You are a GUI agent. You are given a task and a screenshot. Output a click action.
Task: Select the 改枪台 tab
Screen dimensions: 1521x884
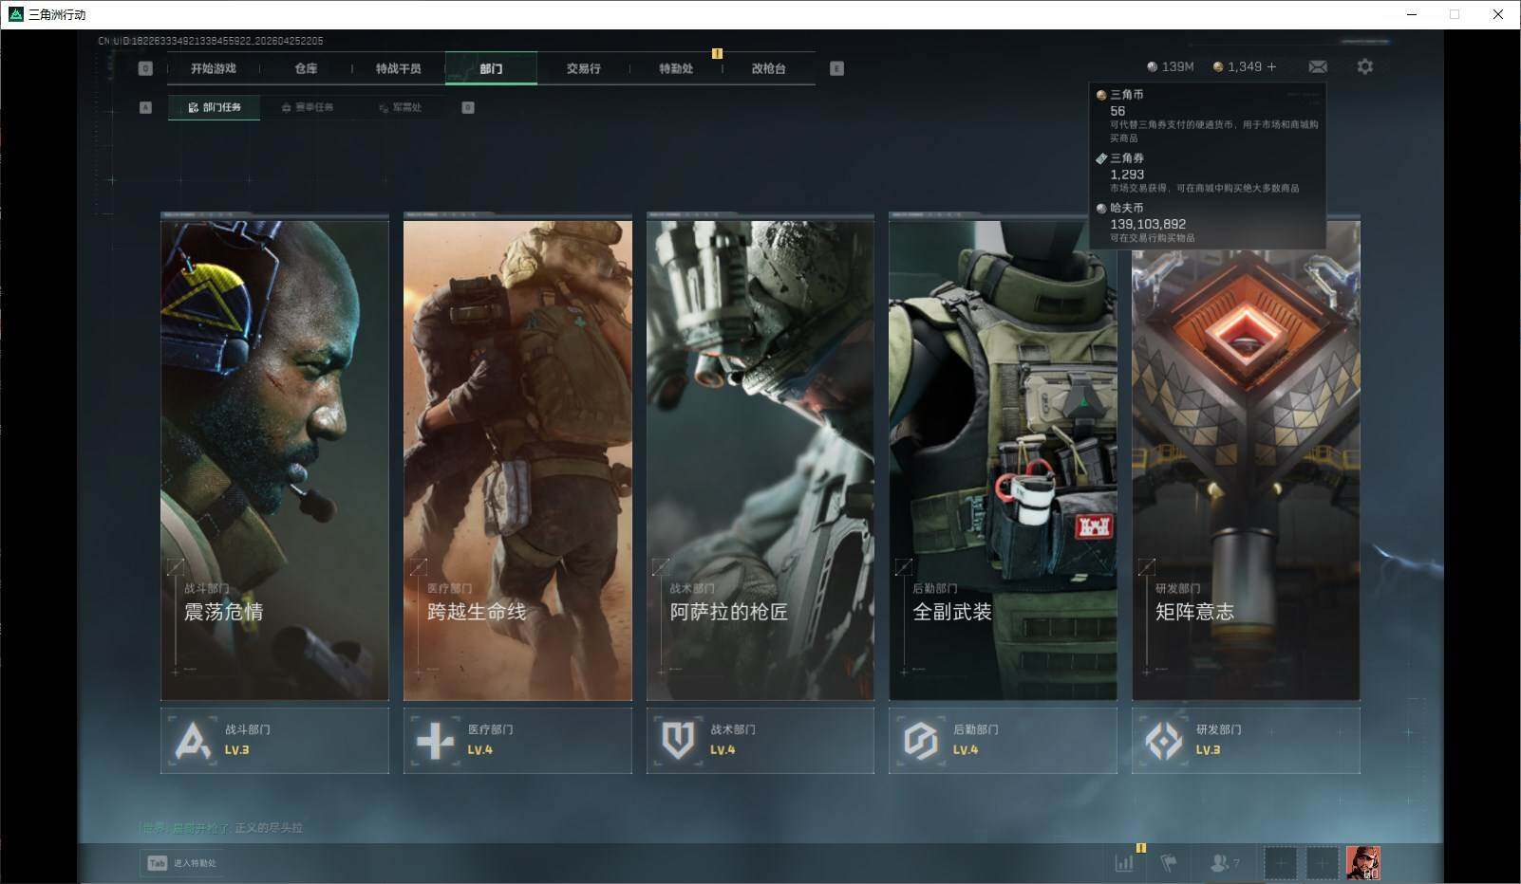pos(768,68)
